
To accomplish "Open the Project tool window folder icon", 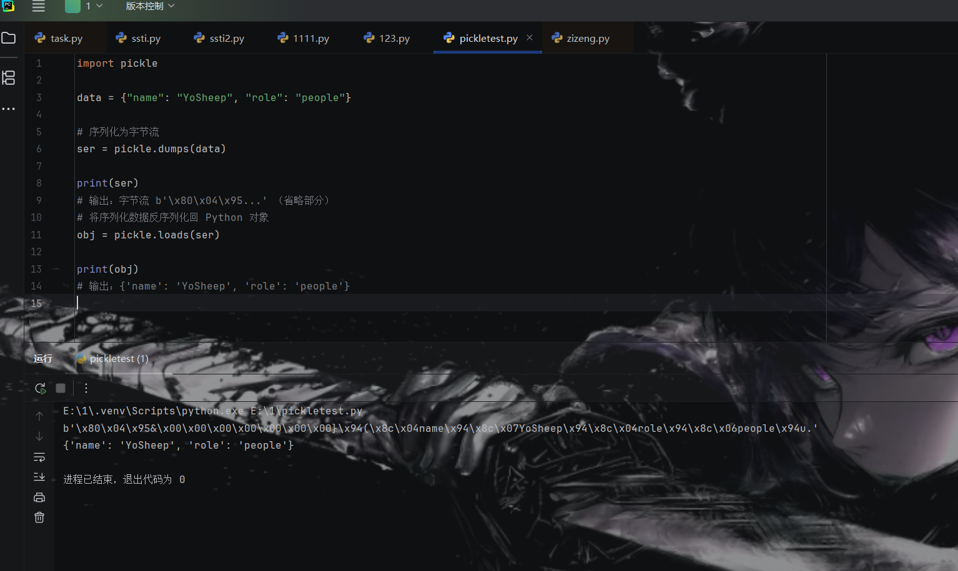I will tap(9, 38).
